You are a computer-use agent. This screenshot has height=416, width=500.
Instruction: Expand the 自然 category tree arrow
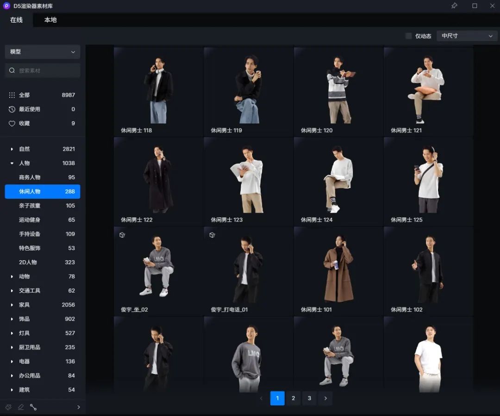pyautogui.click(x=12, y=149)
